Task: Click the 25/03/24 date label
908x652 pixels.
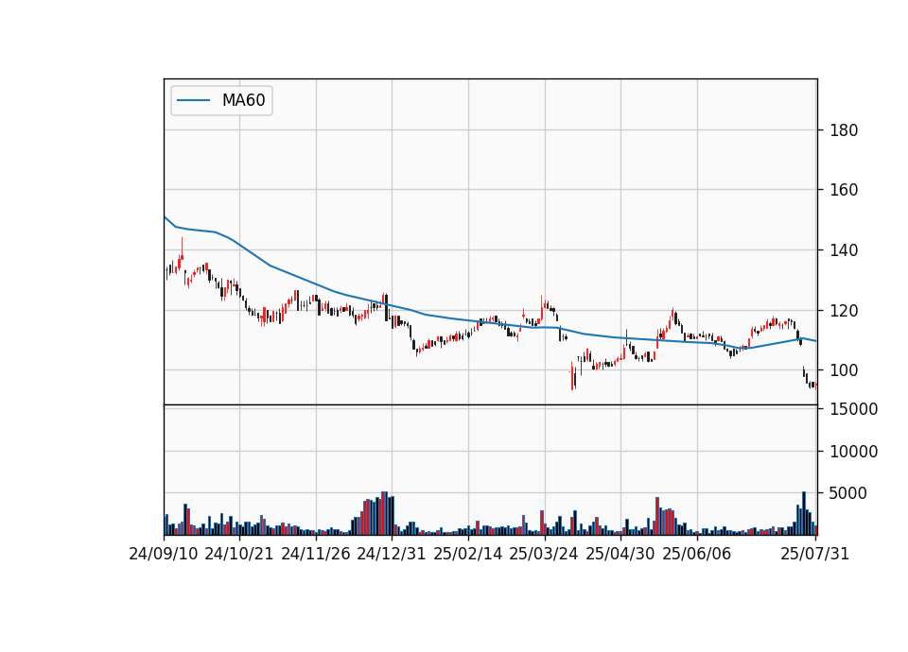Action: [544, 555]
